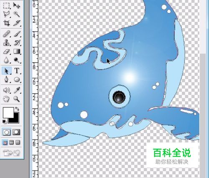Select the History Brush tool
The height and width of the screenshot is (178, 209).
point(17,43)
